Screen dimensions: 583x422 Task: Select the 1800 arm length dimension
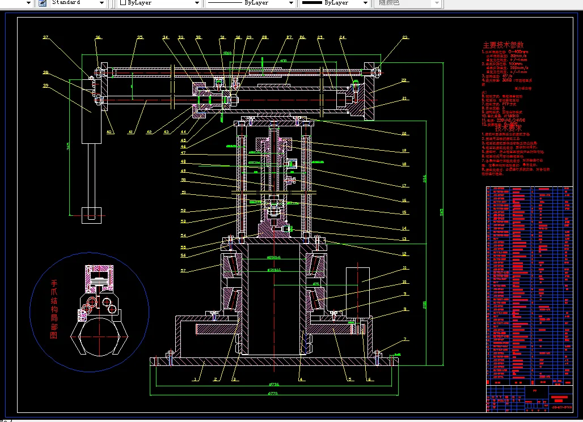pos(227,53)
